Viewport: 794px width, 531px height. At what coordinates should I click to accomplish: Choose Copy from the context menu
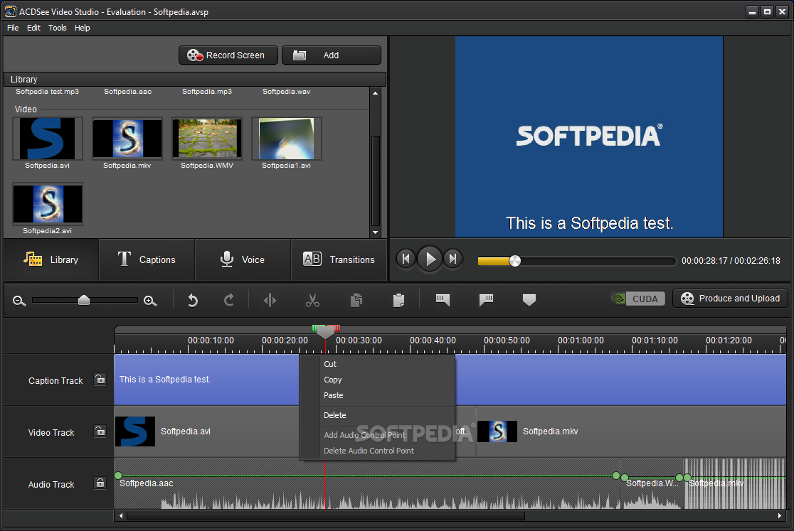click(x=377, y=380)
